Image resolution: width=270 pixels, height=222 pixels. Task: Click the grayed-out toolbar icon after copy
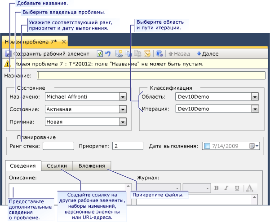(137, 54)
